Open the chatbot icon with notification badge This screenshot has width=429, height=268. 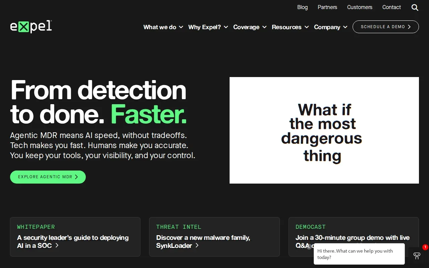tap(417, 256)
